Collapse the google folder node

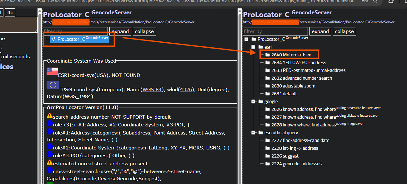coord(254,101)
